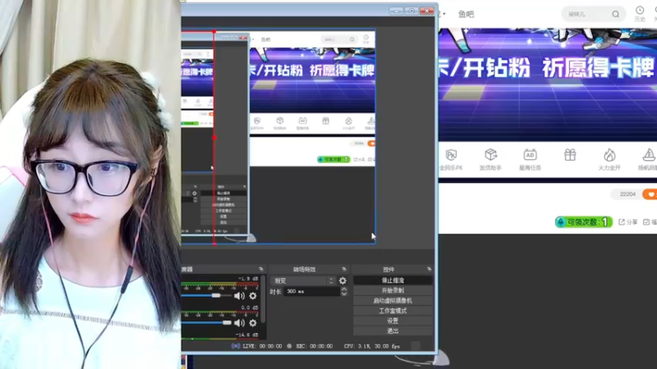Open gear settings for 0.0 dB channel
Image resolution: width=657 pixels, height=369 pixels.
253,323
